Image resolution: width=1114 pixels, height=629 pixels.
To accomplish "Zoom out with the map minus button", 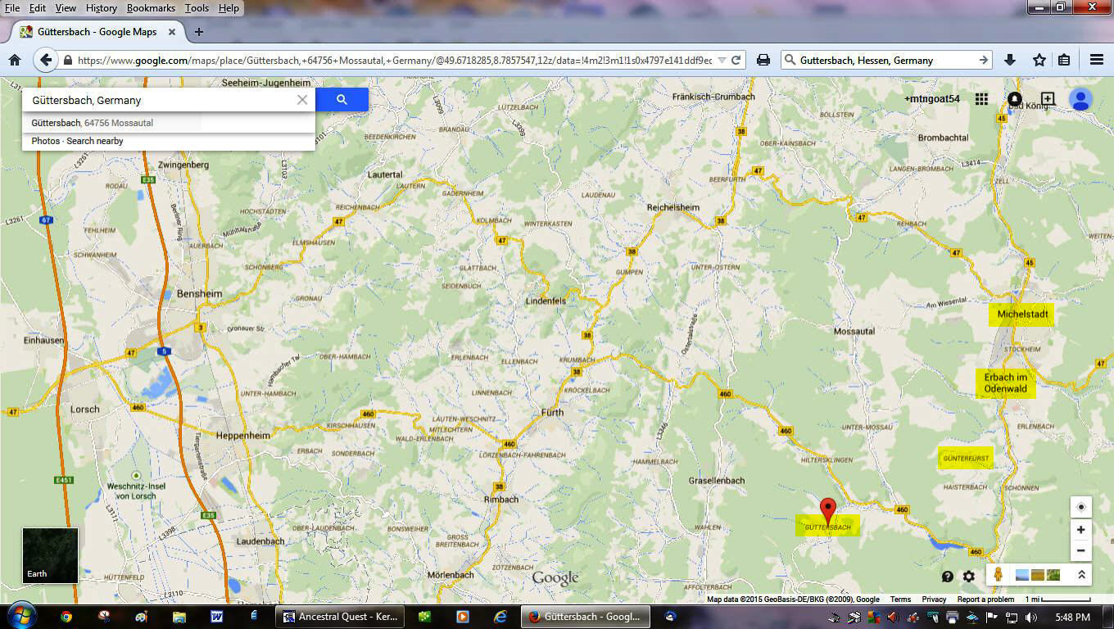I will tap(1080, 551).
